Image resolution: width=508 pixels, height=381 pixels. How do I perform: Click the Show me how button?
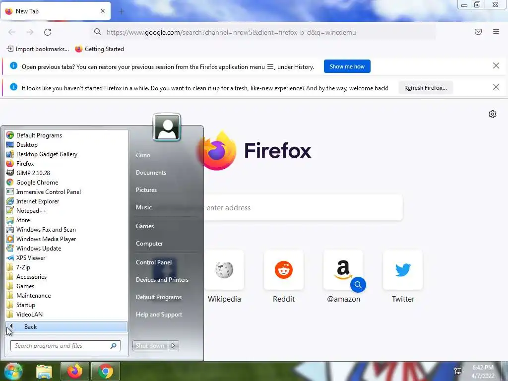point(347,66)
